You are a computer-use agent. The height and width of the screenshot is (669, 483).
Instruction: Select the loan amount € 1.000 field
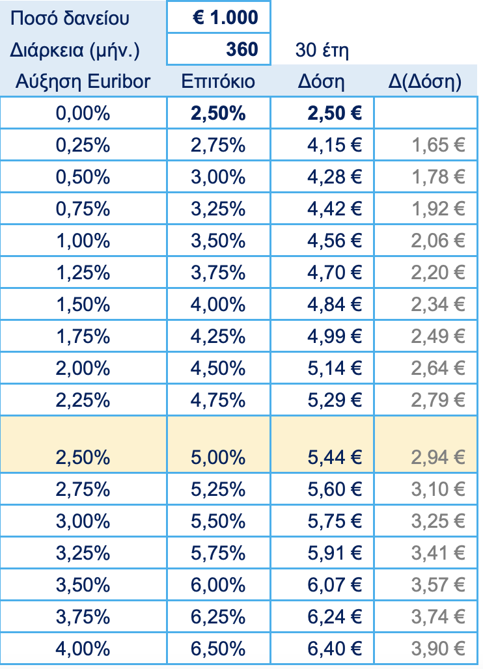[219, 17]
